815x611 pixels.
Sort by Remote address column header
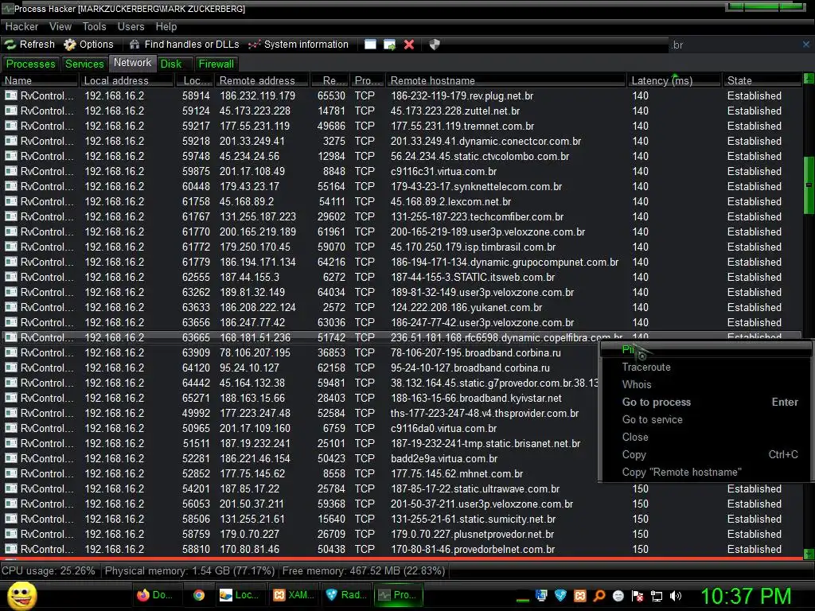(x=263, y=80)
